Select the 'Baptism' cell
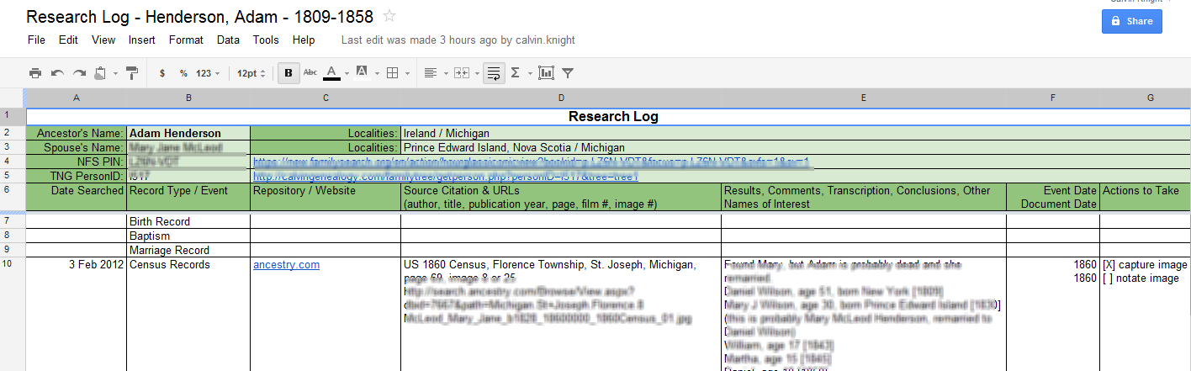1191x371 pixels. (x=188, y=236)
